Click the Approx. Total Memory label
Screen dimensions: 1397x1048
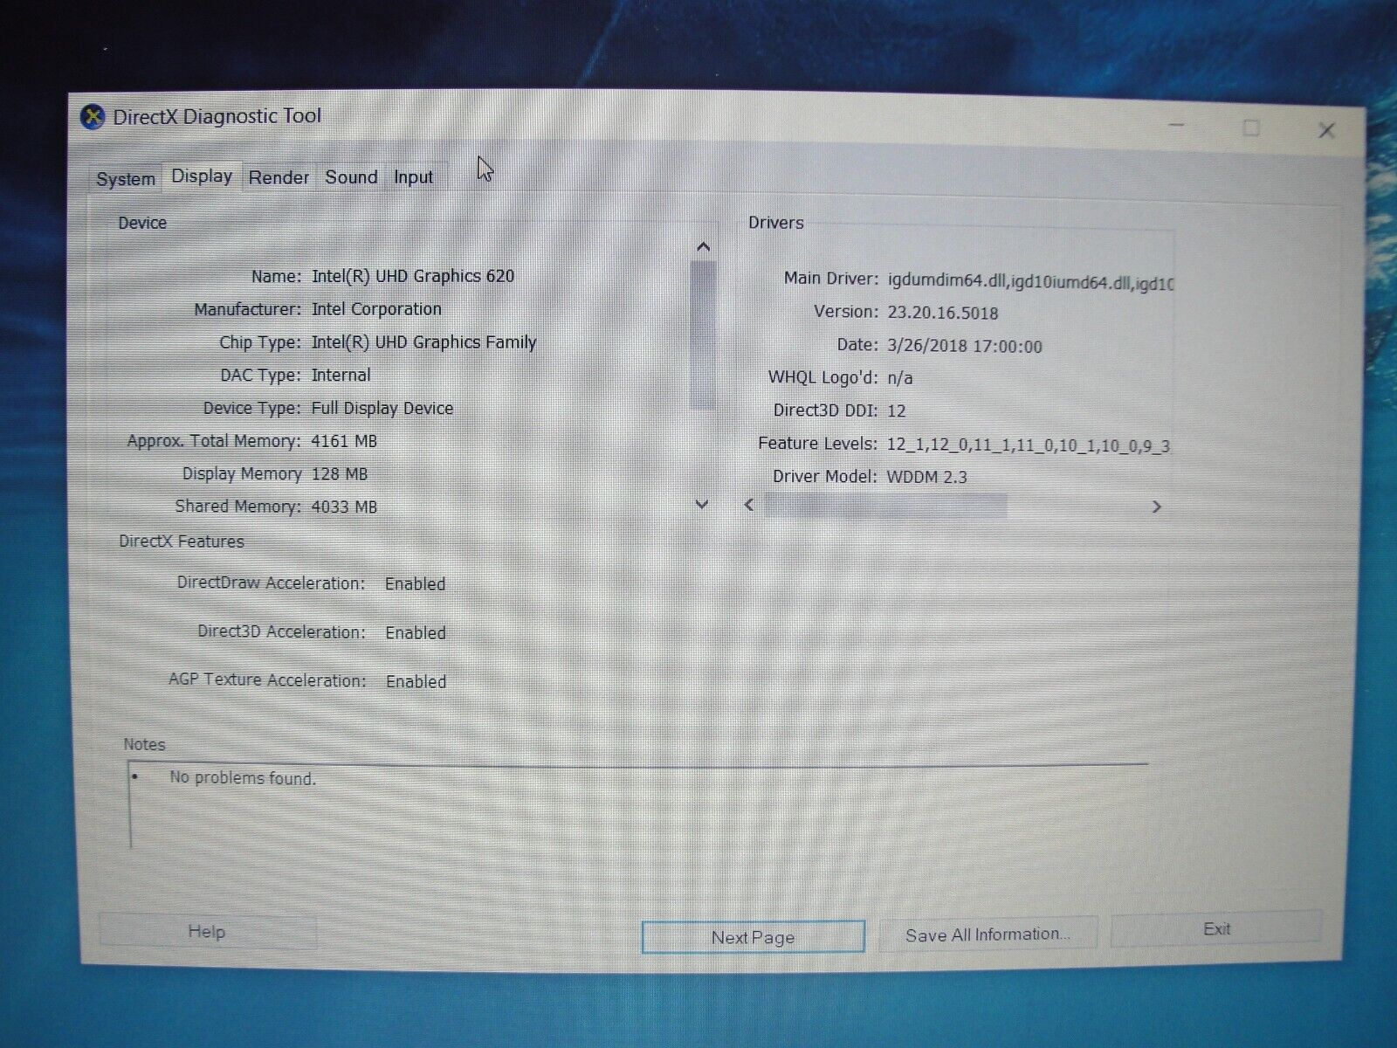(x=214, y=441)
